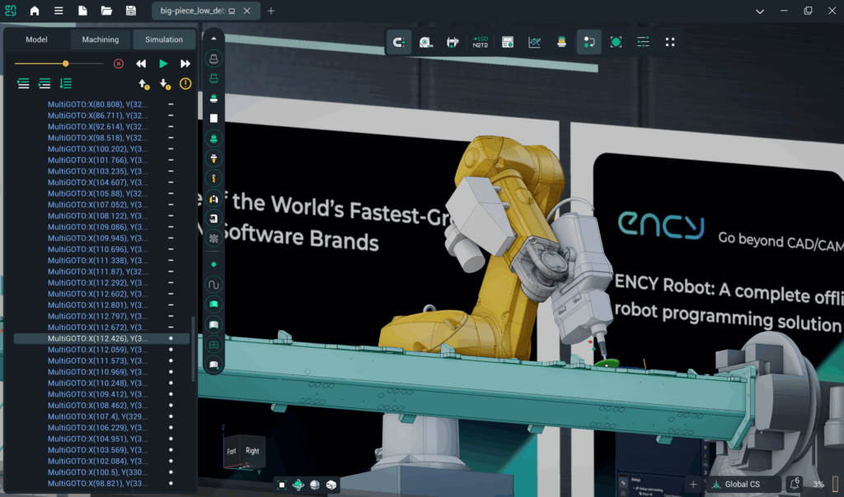Open the Global CS coordinate system selector

point(743,484)
